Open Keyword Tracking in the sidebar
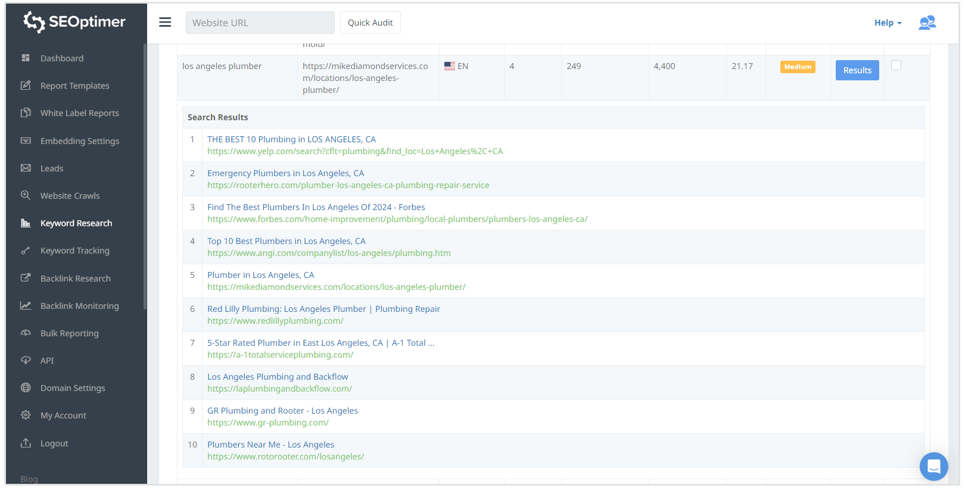This screenshot has width=965, height=488. pyautogui.click(x=74, y=251)
